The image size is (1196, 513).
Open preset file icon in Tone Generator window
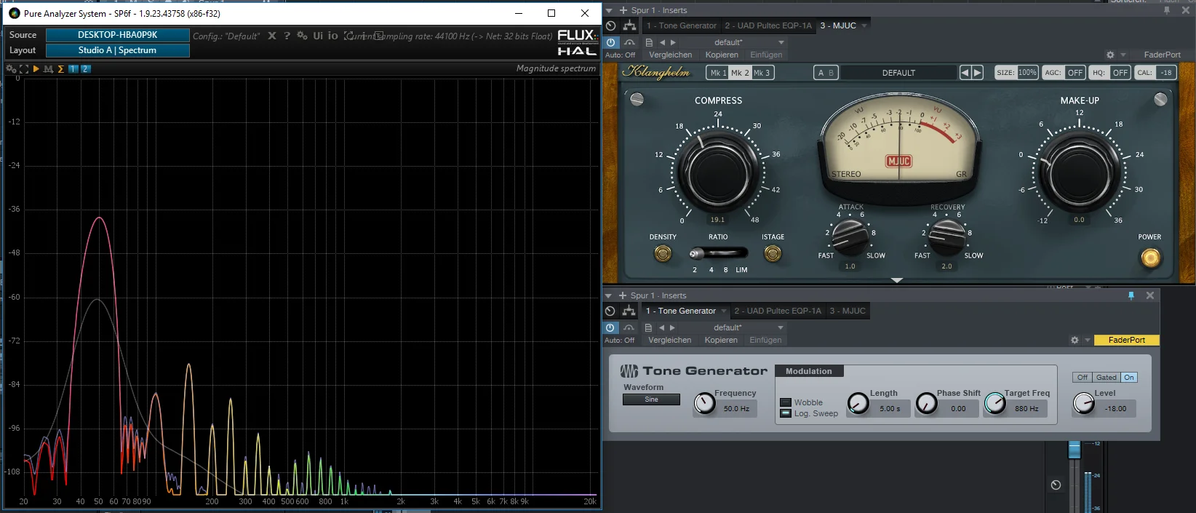(x=648, y=327)
